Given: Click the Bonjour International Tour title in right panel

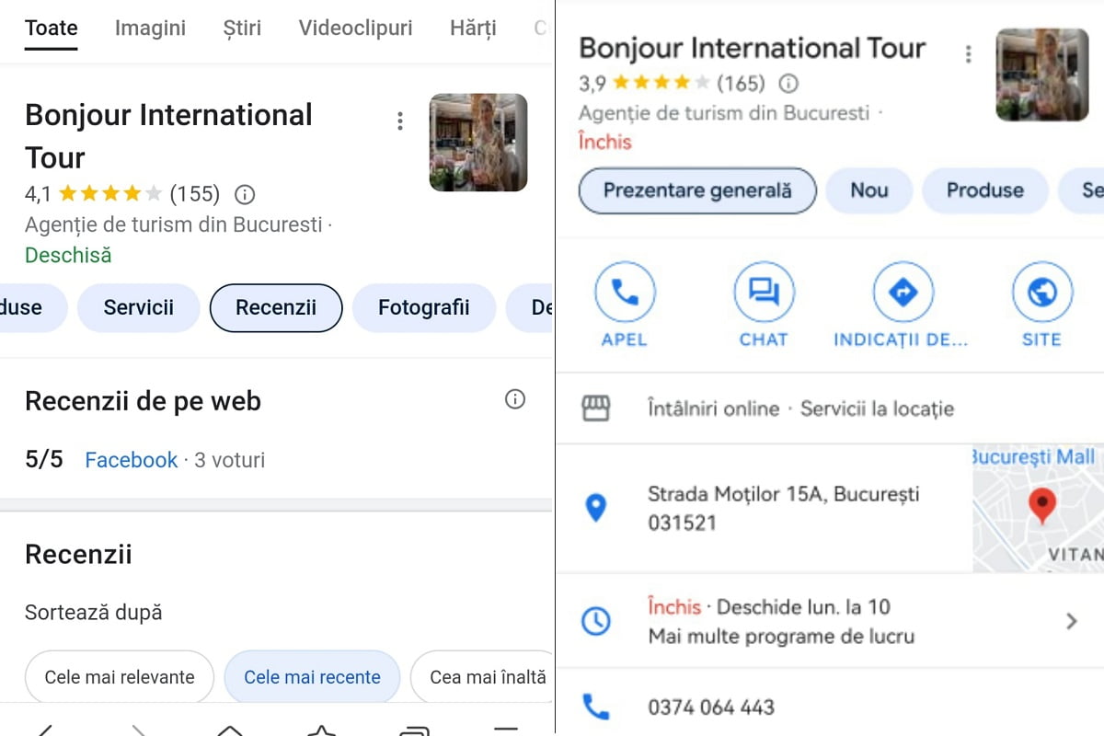Looking at the screenshot, I should coord(752,47).
